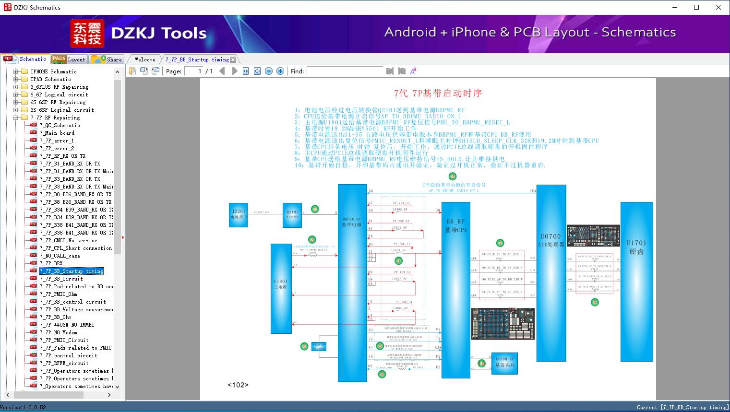Image resolution: width=730 pixels, height=412 pixels.
Task: Click the folder icon of IPHONE Schematic
Action: [x=24, y=71]
